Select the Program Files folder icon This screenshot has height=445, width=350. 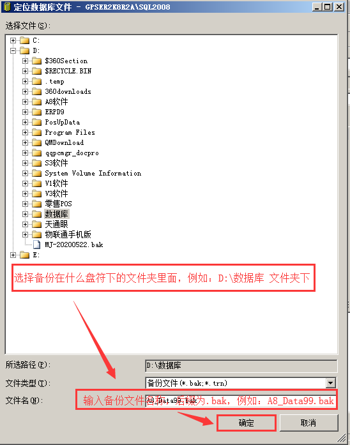point(36,132)
